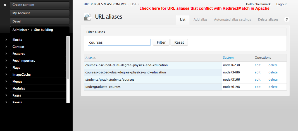Screen dimensions: 298x131
Task: Open Automated alias settings tab
Action: (x=232, y=19)
